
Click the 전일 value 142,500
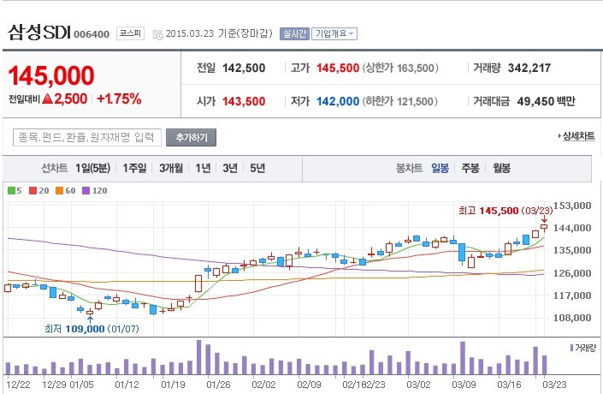click(244, 69)
